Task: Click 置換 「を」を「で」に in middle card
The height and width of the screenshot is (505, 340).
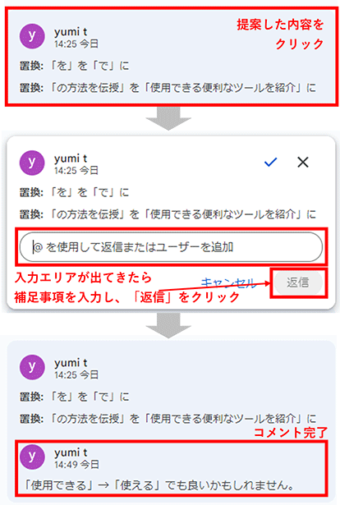Action: [x=75, y=192]
